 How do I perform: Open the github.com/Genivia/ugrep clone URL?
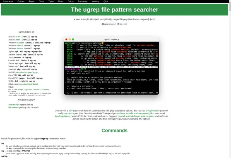pyautogui.click(x=34, y=89)
